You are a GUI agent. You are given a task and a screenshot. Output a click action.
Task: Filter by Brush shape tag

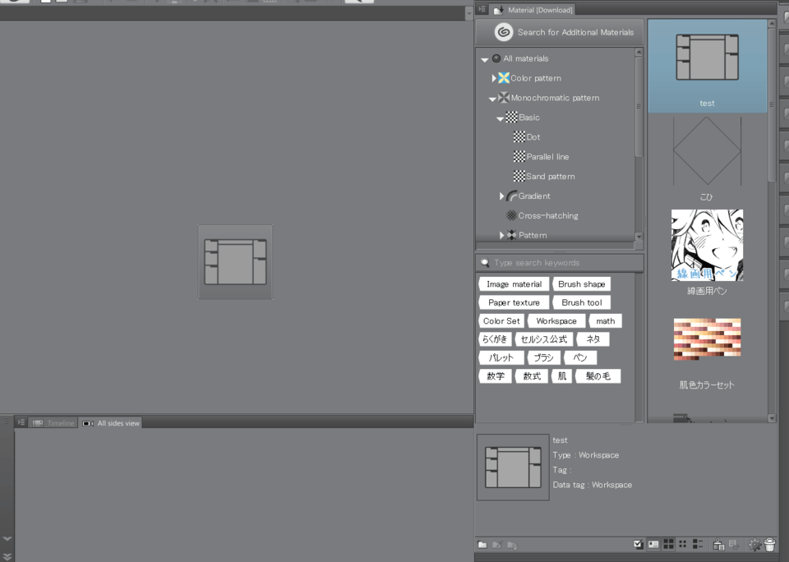pyautogui.click(x=582, y=283)
